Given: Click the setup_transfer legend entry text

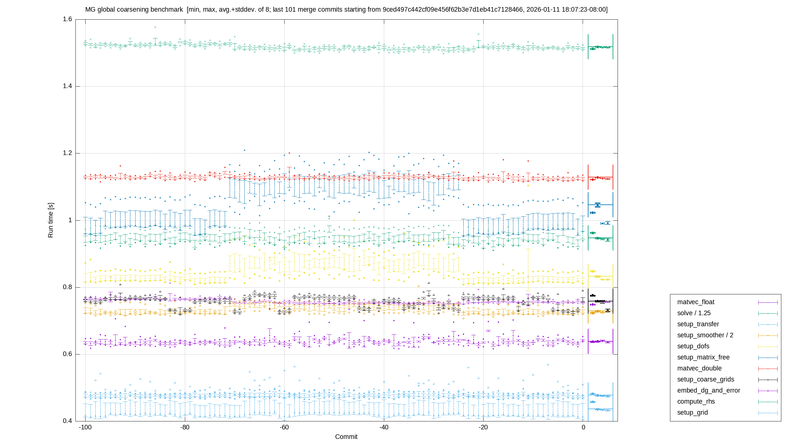Looking at the screenshot, I should tap(698, 324).
